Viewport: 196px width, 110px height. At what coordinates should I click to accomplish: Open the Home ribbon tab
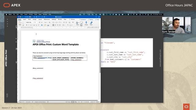tap(20, 20)
